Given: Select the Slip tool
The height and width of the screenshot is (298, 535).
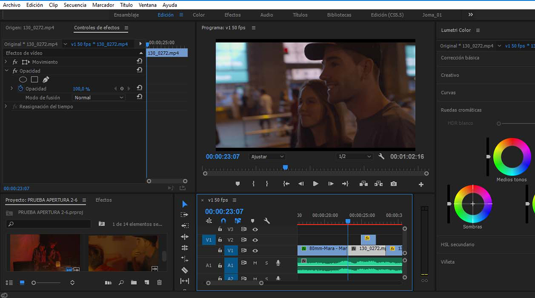Looking at the screenshot, I should point(185,281).
